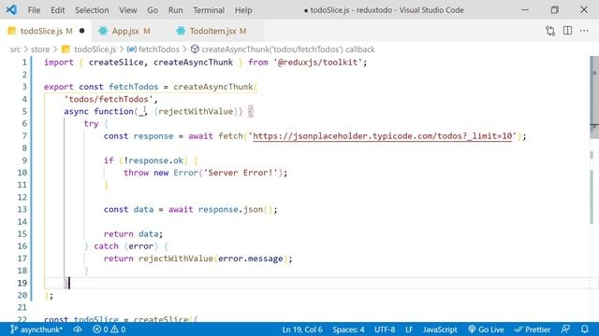The image size is (599, 336).
Task: Open the Run menu
Action: pos(175,10)
